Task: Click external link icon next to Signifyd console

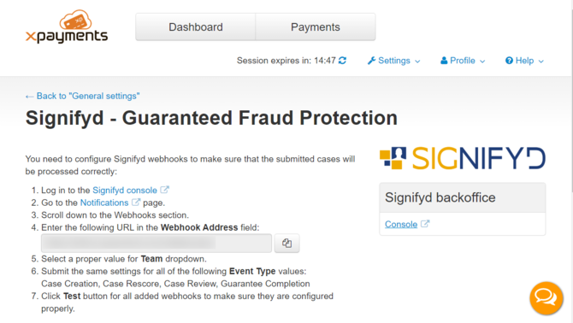Action: coord(165,190)
